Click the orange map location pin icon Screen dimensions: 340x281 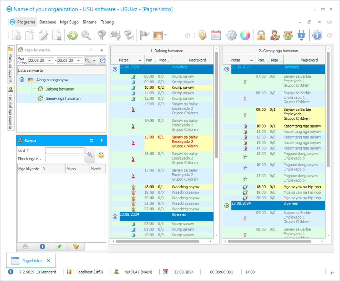pos(202,35)
